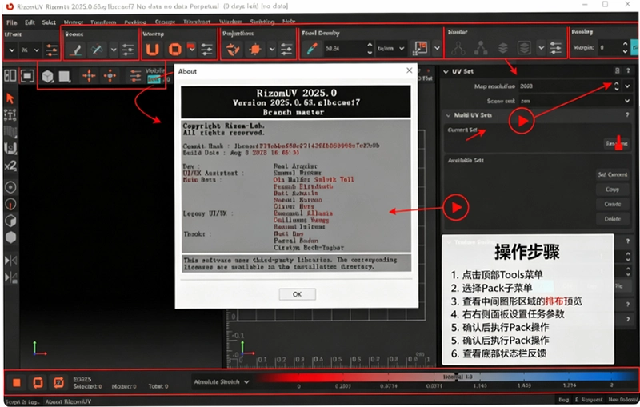Toggle the flat square display mode
Screen dimensions: 640x407
pos(65,76)
